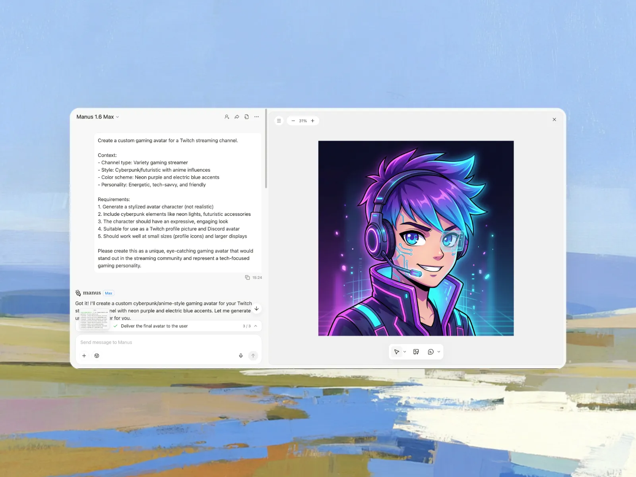Image resolution: width=636 pixels, height=477 pixels.
Task: Copy the user prompt message
Action: click(x=247, y=277)
